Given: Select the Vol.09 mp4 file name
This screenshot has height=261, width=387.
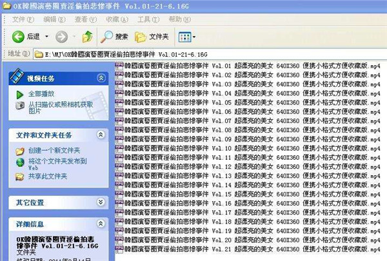Looking at the screenshot, I should (252, 139).
